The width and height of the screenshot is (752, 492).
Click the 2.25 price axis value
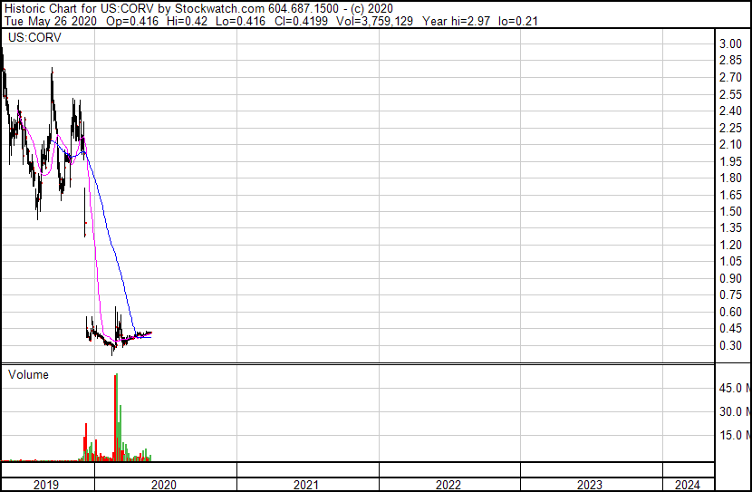730,128
